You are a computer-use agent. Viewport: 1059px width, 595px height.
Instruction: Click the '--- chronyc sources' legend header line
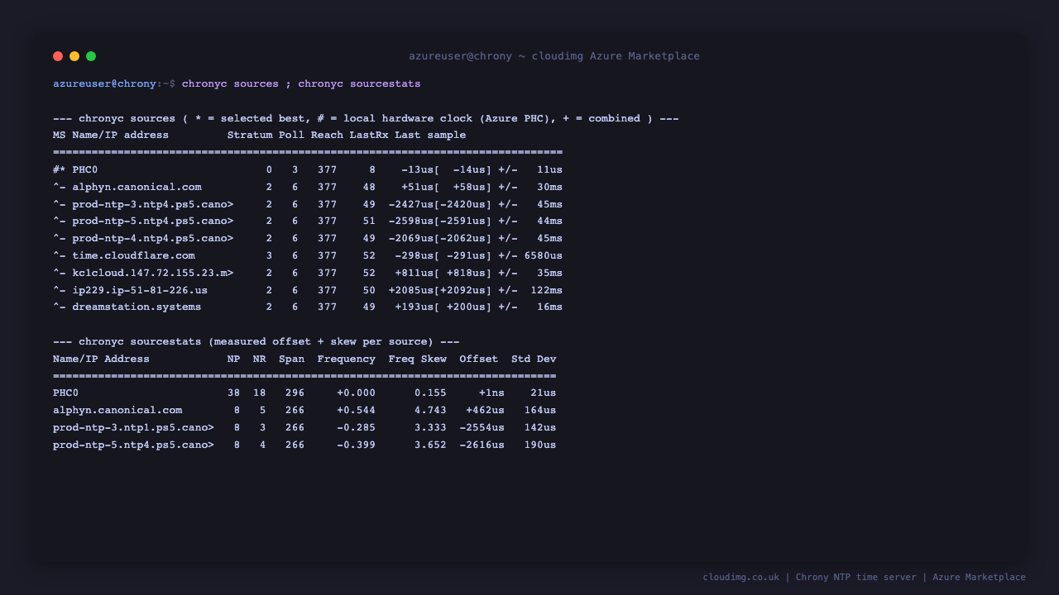pos(366,118)
